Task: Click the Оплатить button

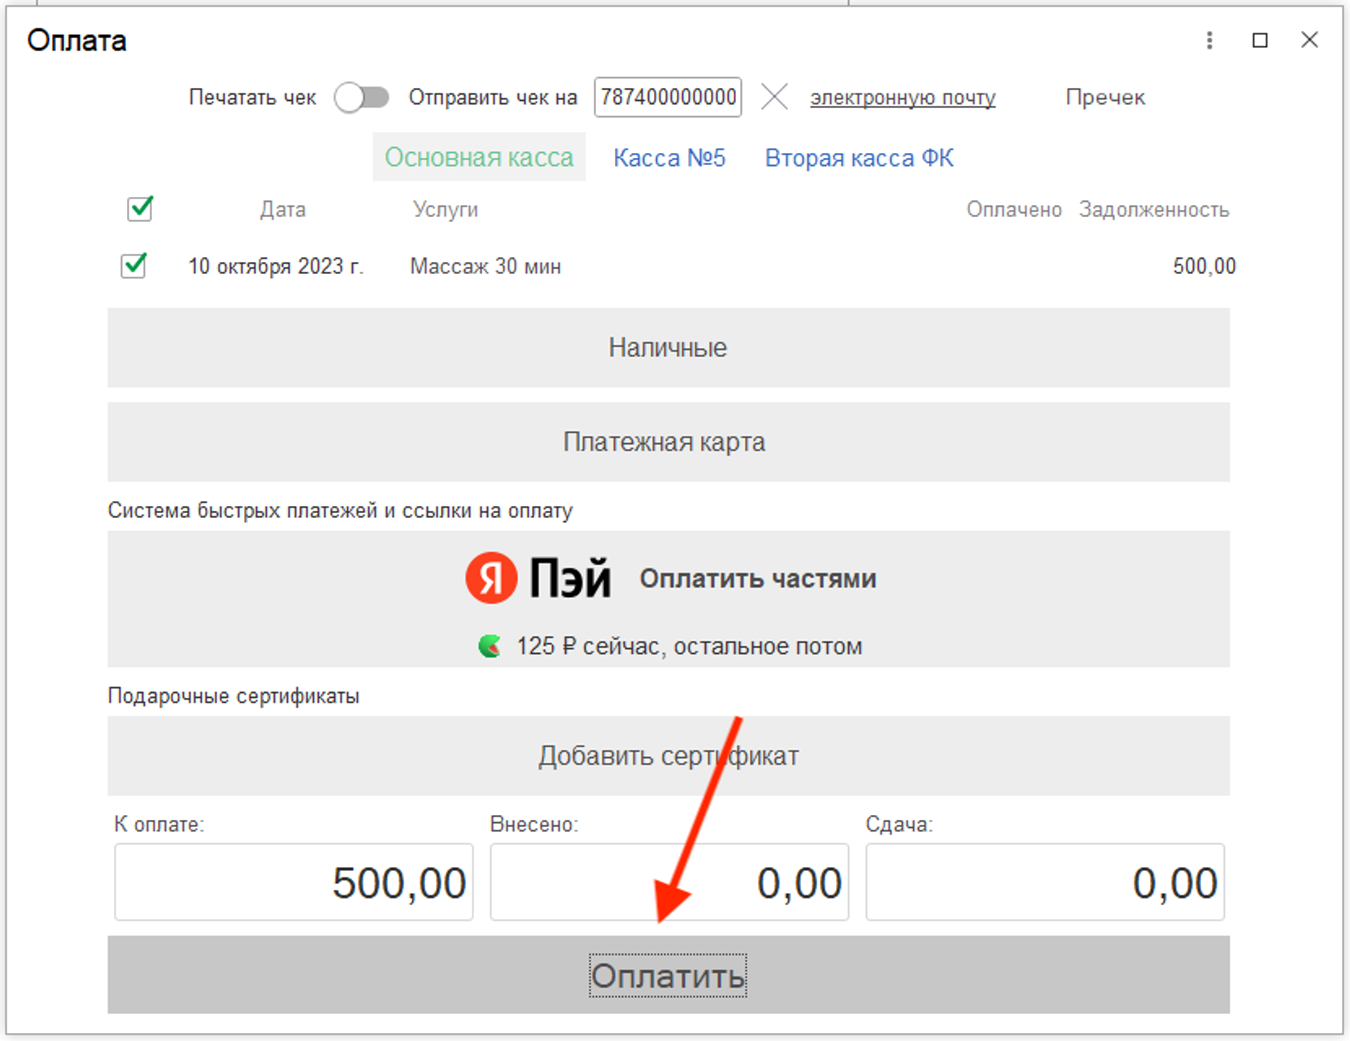Action: pyautogui.click(x=668, y=975)
